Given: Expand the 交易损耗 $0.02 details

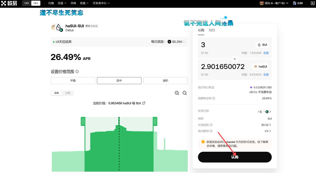Looking at the screenshot, I should [266, 125].
